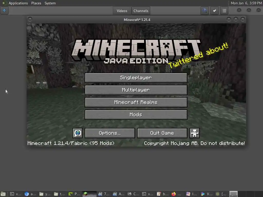The width and height of the screenshot is (263, 197).
Task: Click the Quit Game button
Action: (162, 133)
